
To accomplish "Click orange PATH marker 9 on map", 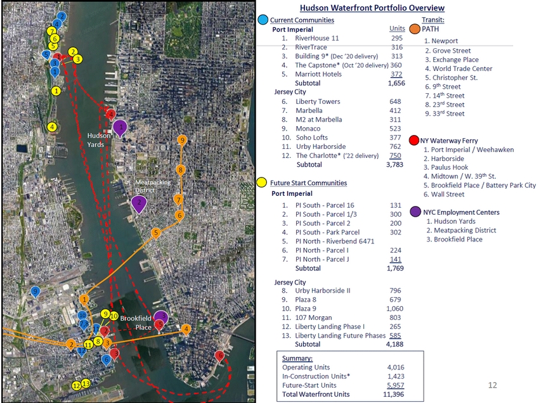I will click(182, 140).
